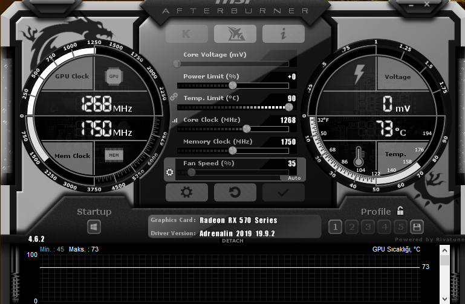Click DETACH to detach the monitor graph

point(232,241)
